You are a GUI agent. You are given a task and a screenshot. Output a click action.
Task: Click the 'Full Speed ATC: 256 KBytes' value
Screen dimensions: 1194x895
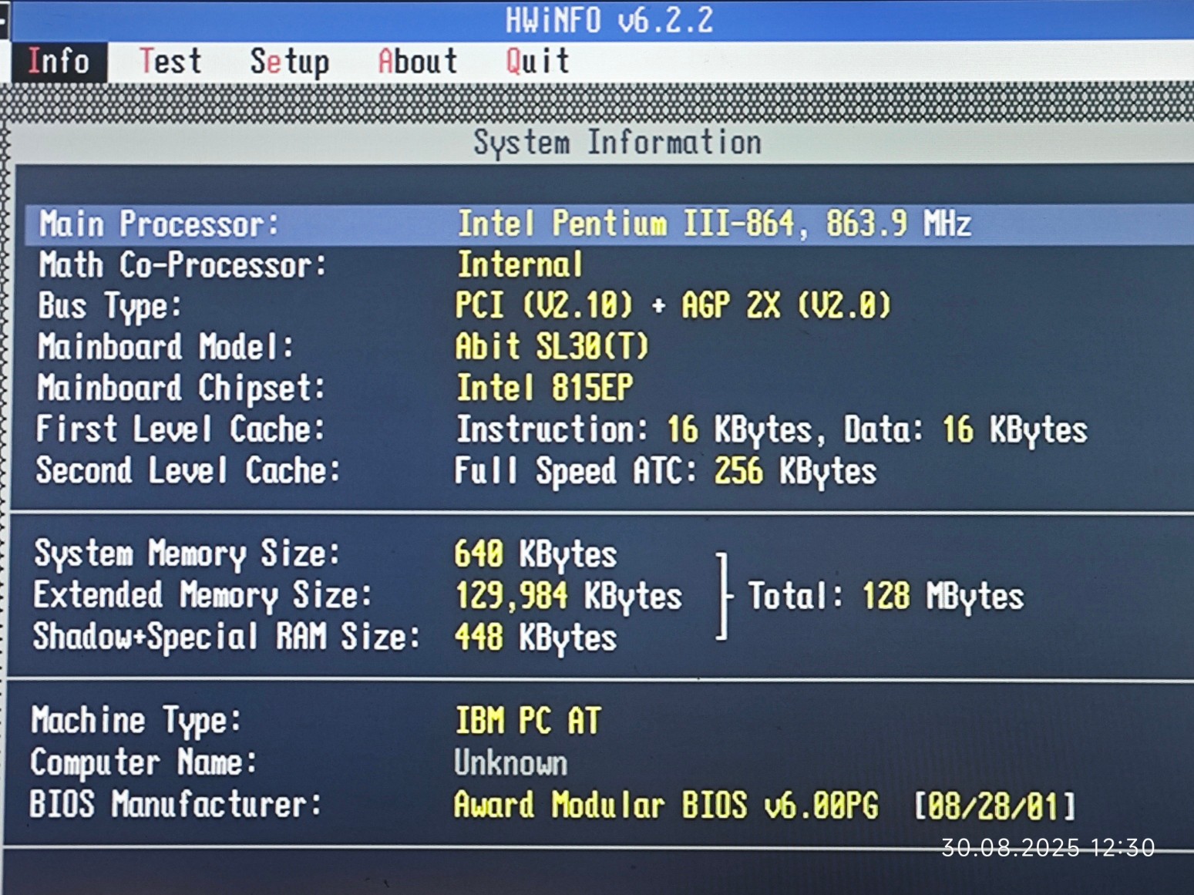[x=665, y=471]
